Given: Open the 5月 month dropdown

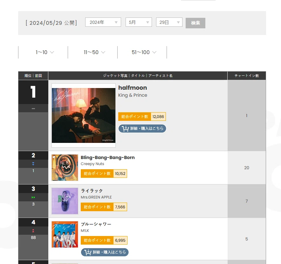Looking at the screenshot, I should click(x=139, y=22).
